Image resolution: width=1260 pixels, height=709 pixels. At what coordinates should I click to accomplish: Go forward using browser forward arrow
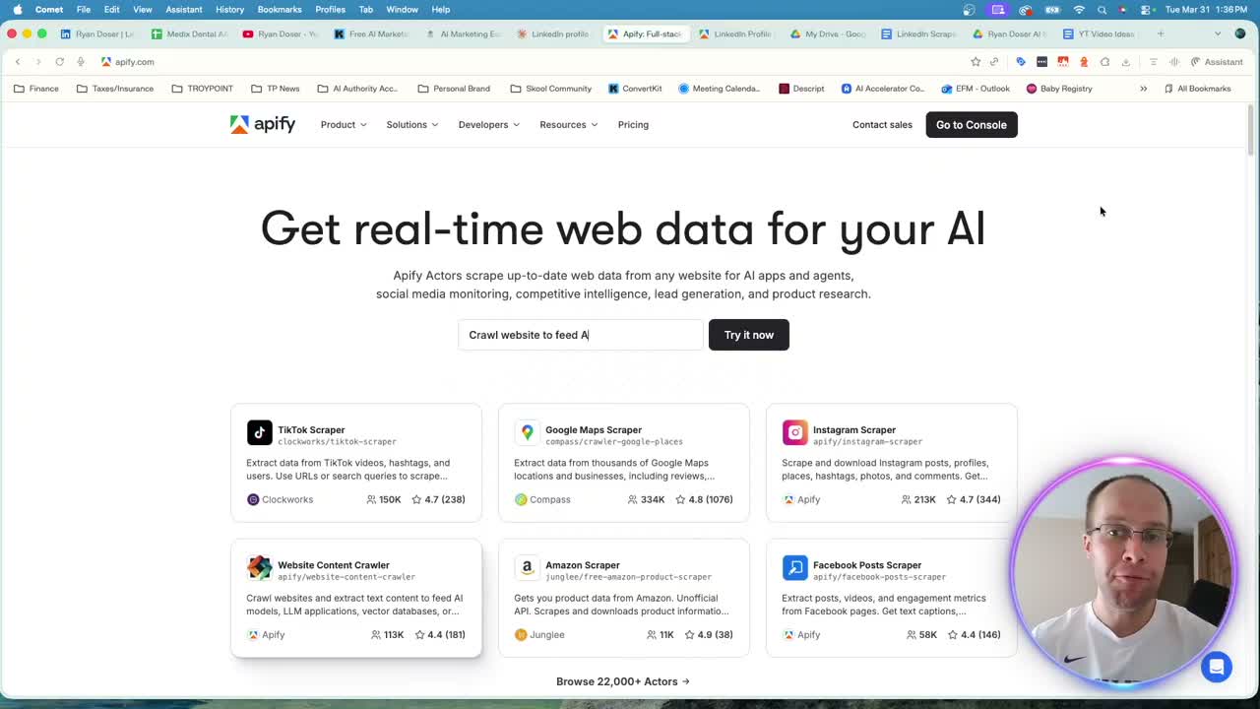coord(38,62)
